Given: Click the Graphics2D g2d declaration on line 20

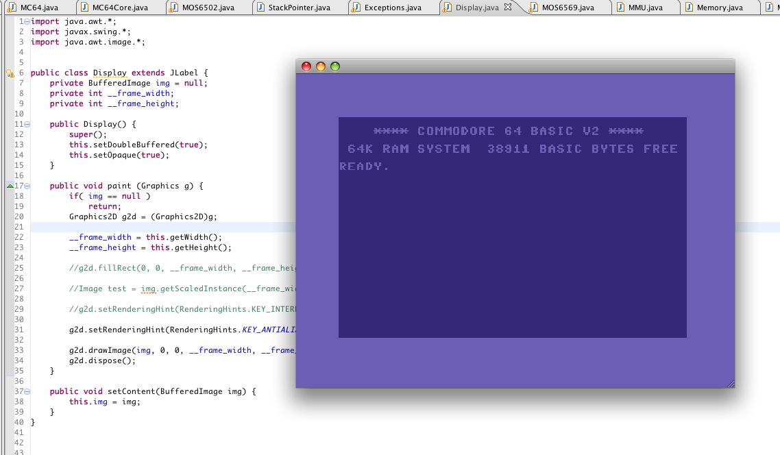Looking at the screenshot, I should coord(143,217).
